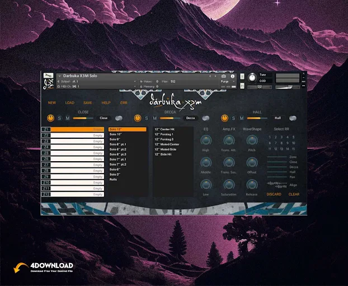This screenshot has width=348, height=286.
Task: Click the Saturation knob
Action: click(x=229, y=185)
